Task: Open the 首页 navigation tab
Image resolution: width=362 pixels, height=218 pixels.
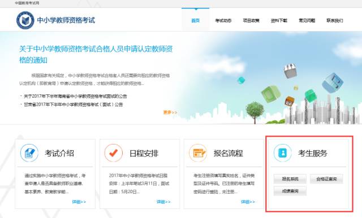Action: tap(195, 20)
